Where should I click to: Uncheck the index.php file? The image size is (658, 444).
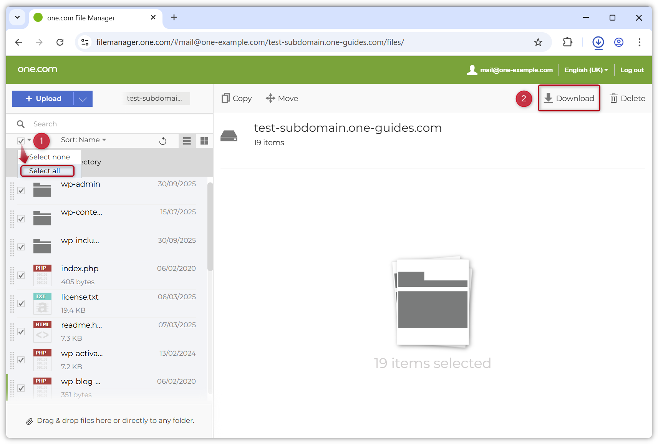[21, 275]
